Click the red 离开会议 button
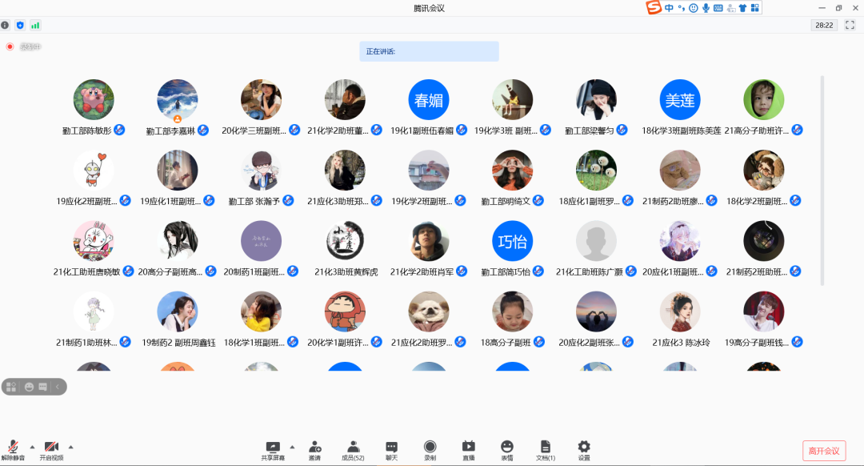 (823, 451)
